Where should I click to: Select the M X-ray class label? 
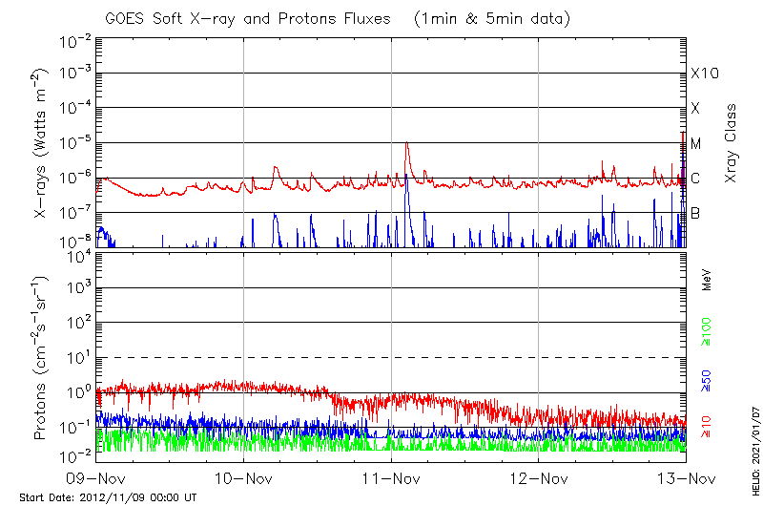(695, 143)
